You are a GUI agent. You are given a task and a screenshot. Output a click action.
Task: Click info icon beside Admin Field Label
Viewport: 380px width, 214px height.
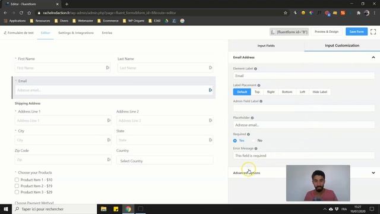261,101
